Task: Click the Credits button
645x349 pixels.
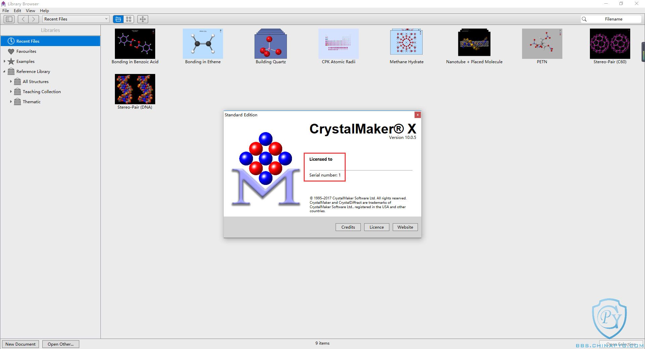Action: pyautogui.click(x=348, y=227)
